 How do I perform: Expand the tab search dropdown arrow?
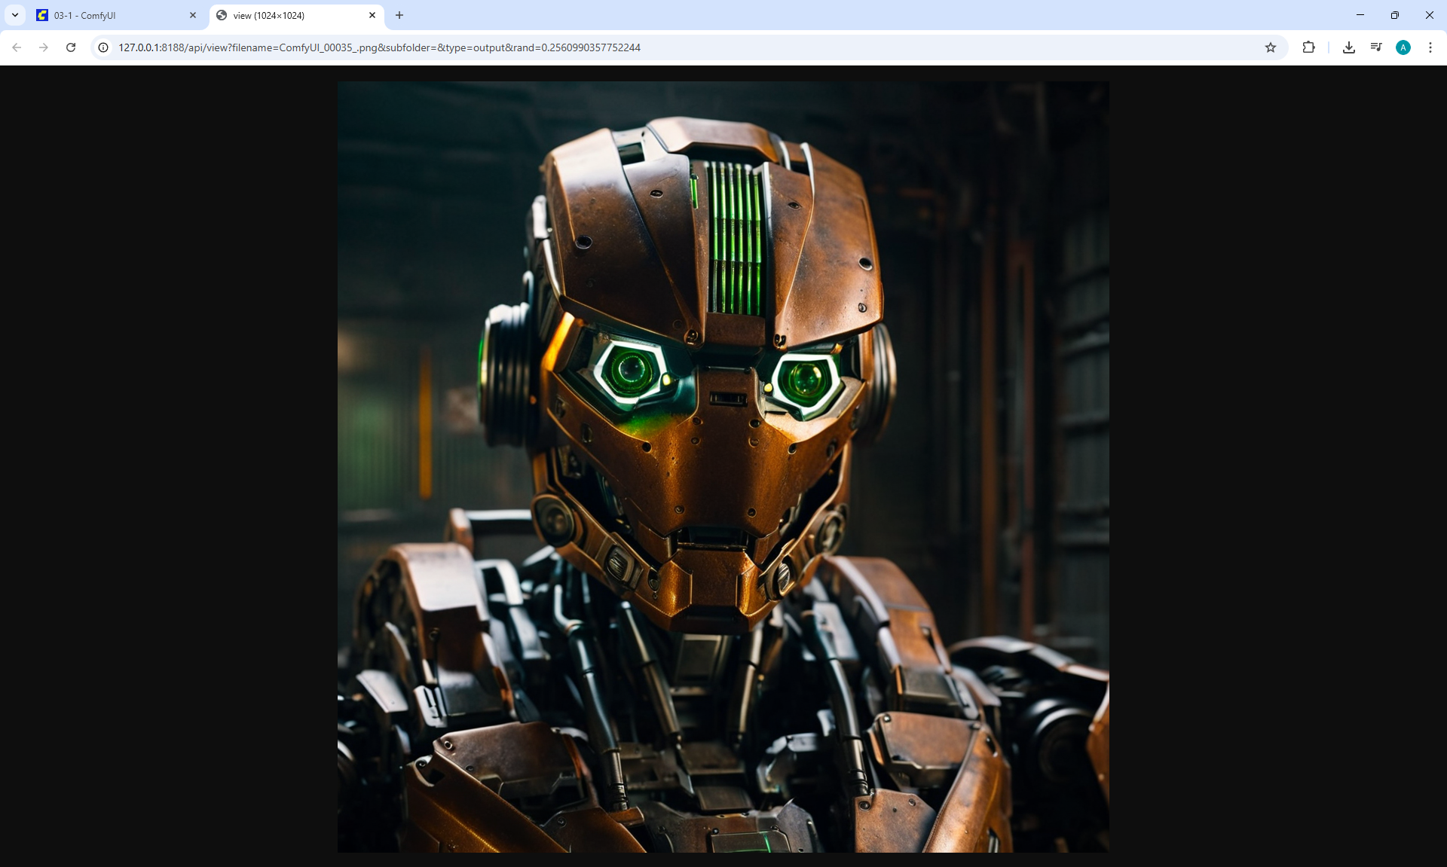point(15,15)
